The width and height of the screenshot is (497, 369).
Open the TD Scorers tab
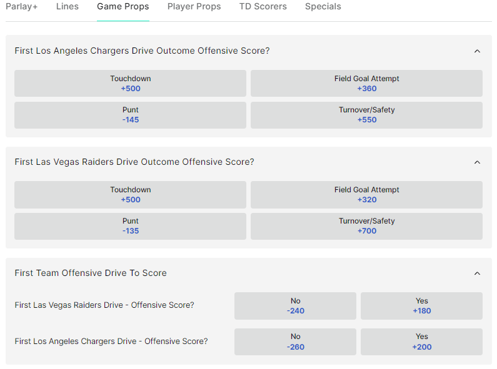coord(263,7)
